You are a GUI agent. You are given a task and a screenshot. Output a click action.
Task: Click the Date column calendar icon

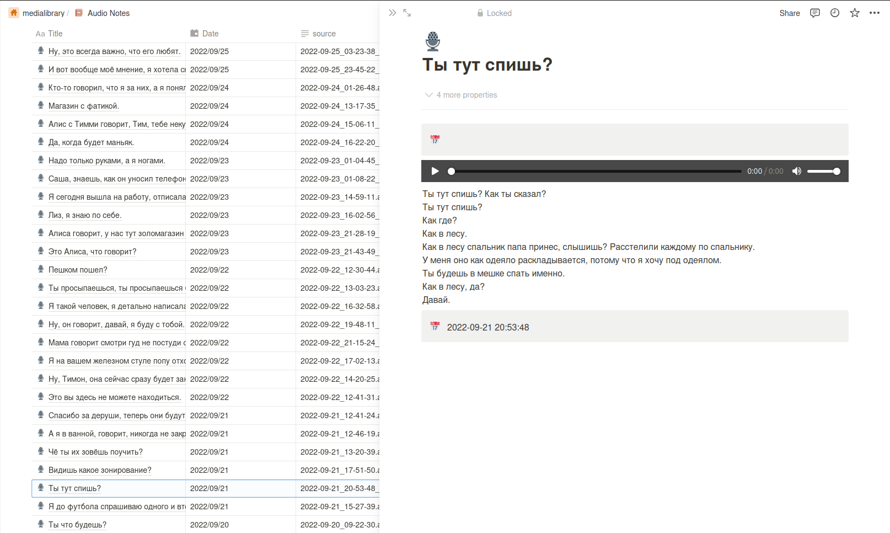pos(194,33)
